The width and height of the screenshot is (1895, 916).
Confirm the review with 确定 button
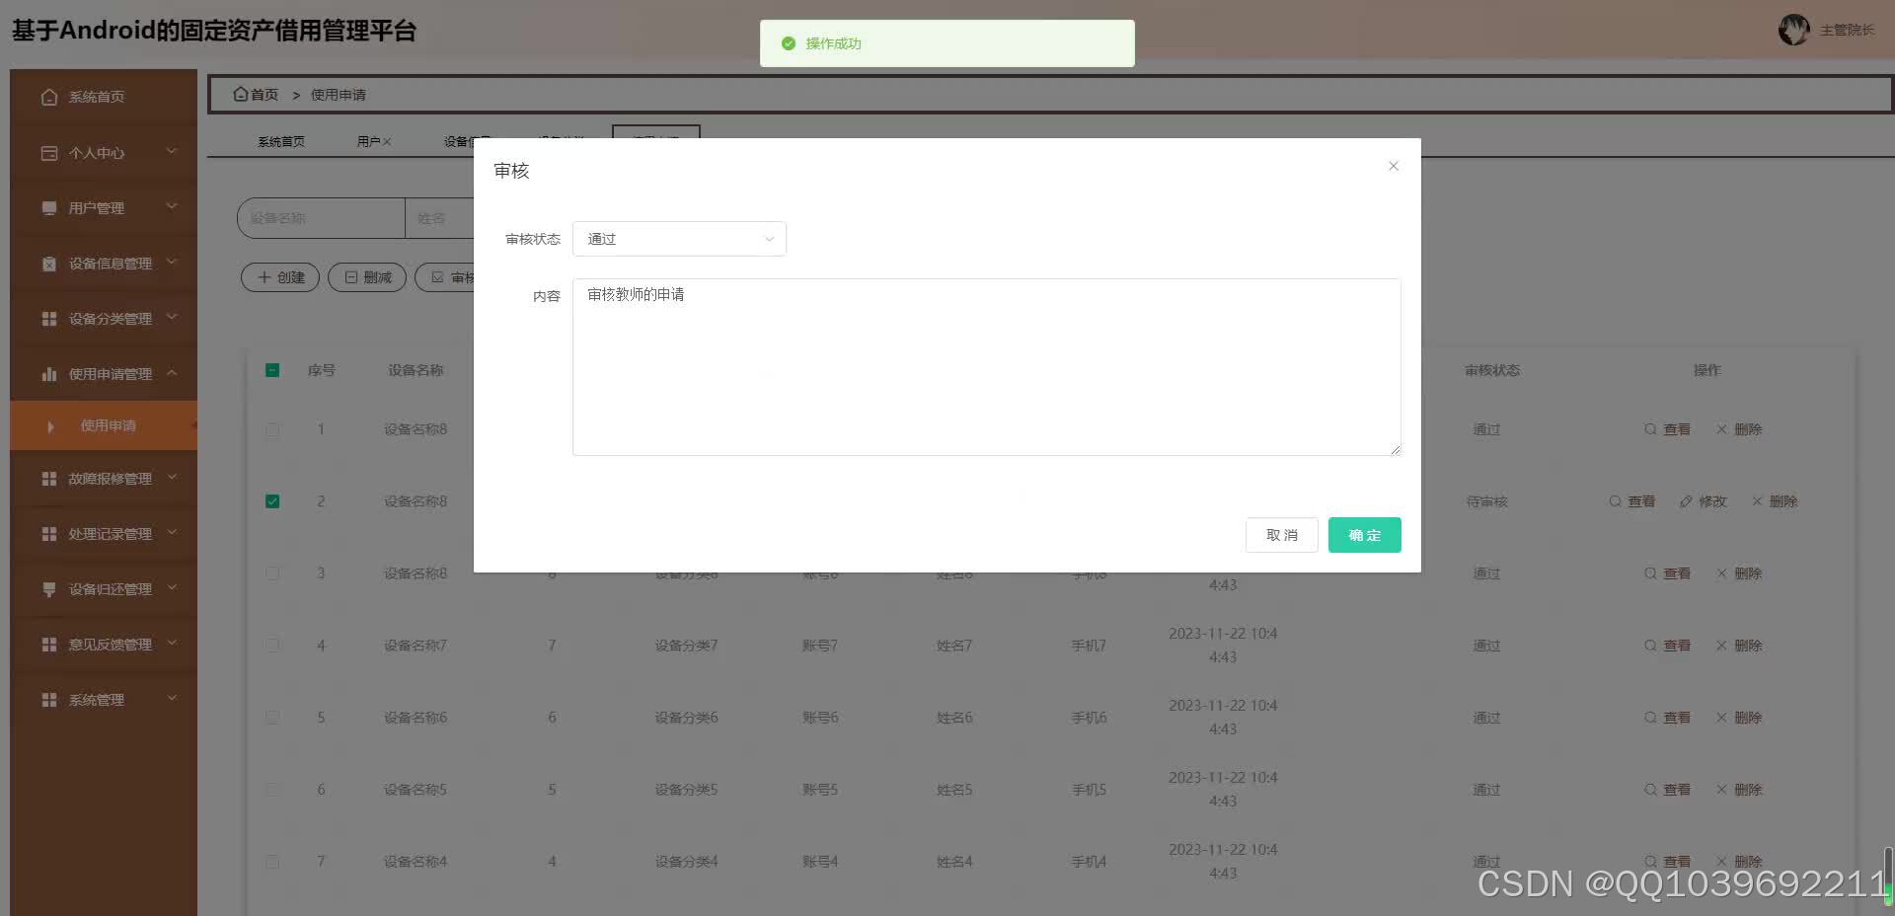click(x=1364, y=535)
